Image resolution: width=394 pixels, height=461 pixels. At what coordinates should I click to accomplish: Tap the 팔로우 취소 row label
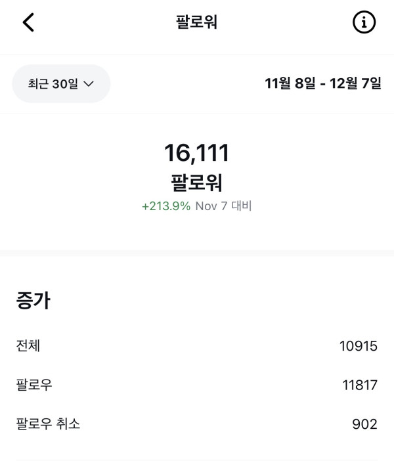[48, 424]
